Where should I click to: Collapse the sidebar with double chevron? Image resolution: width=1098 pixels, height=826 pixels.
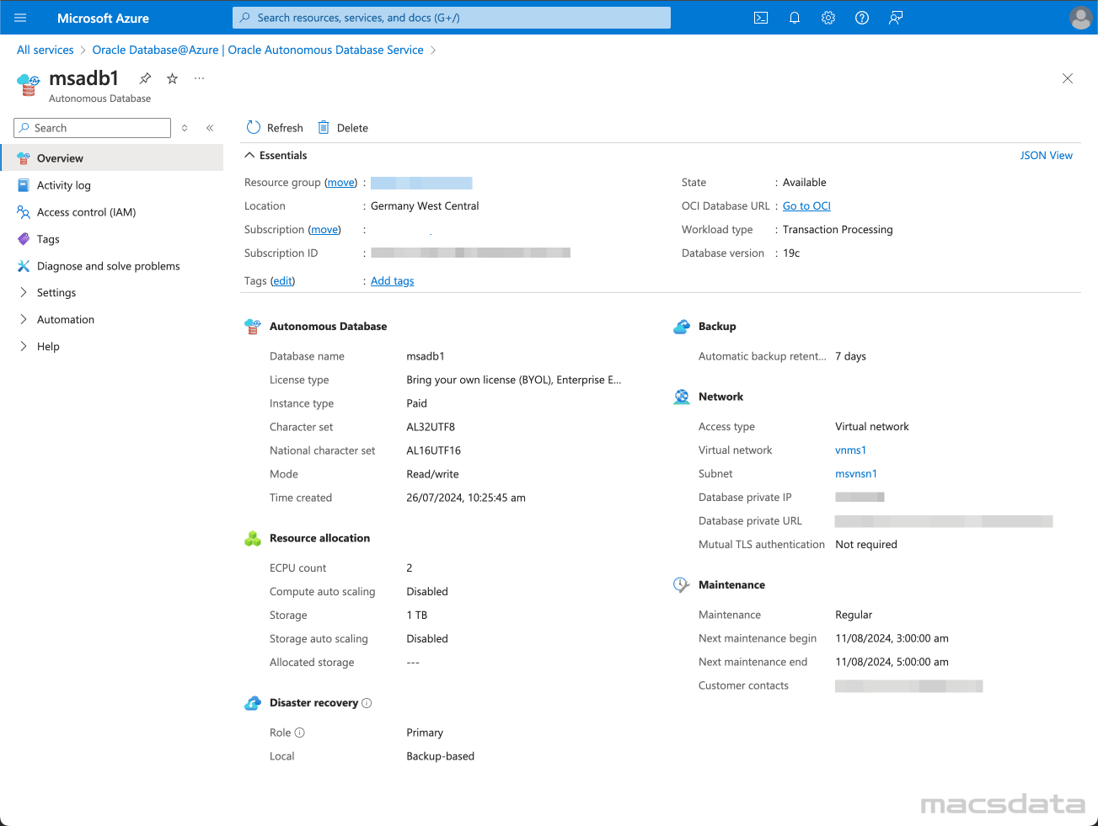[210, 128]
